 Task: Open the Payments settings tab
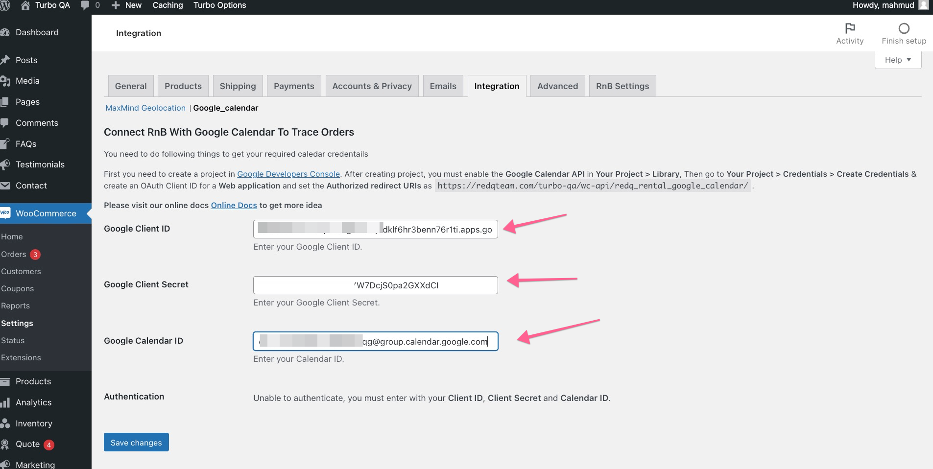[x=294, y=86]
